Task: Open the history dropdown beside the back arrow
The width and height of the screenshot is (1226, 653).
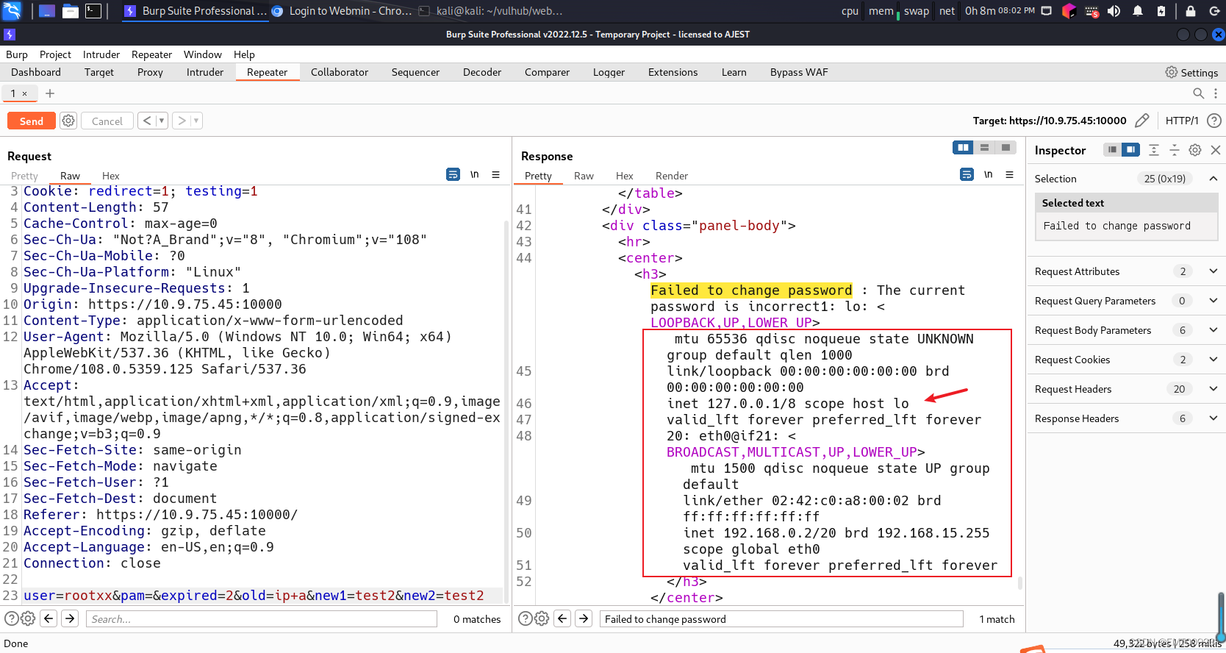Action: pos(162,121)
